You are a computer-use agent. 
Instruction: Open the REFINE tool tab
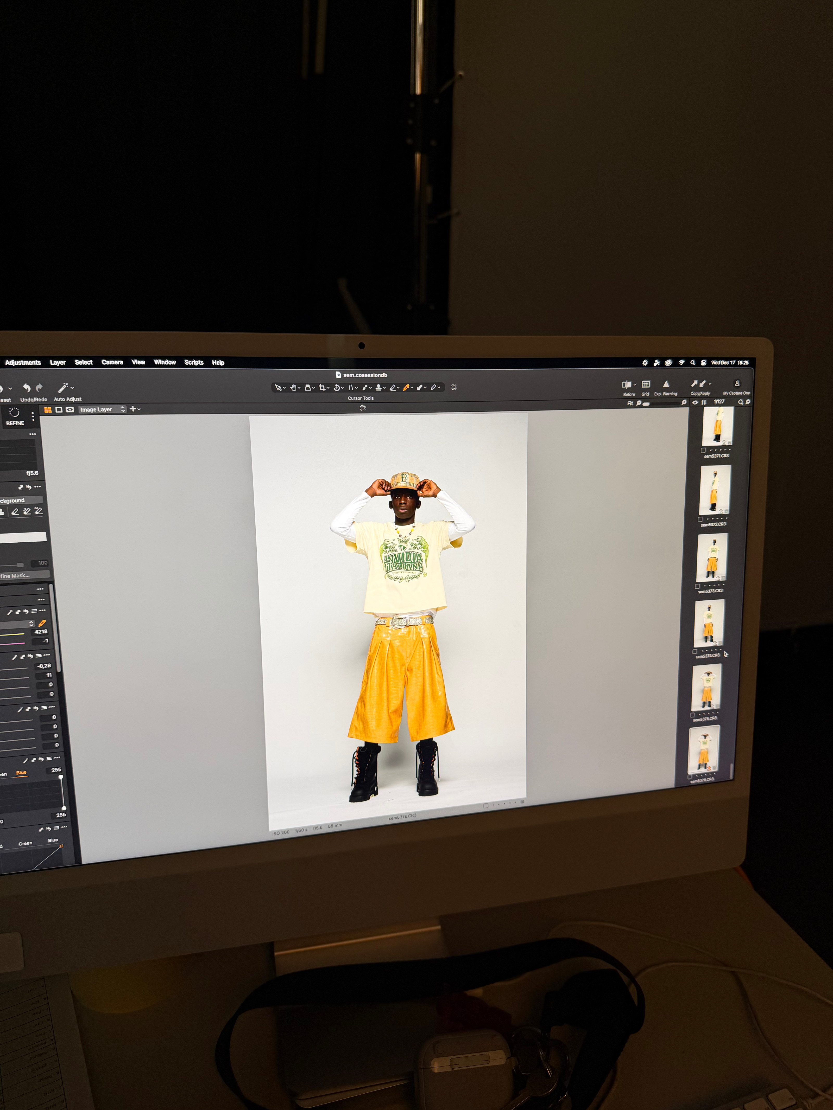[x=15, y=416]
